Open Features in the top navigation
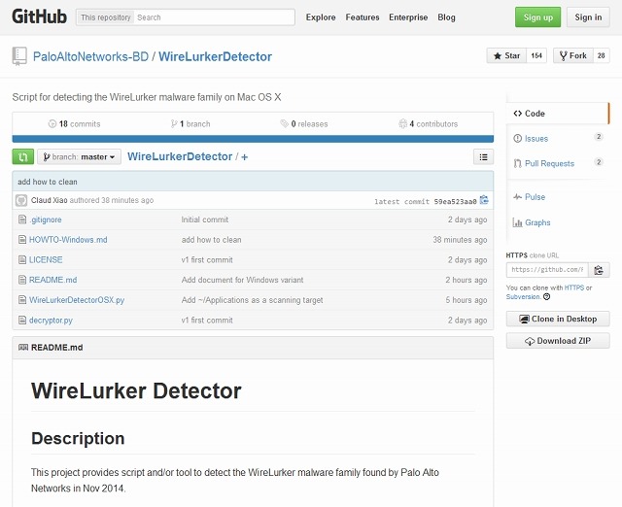This screenshot has width=622, height=507. (x=363, y=17)
